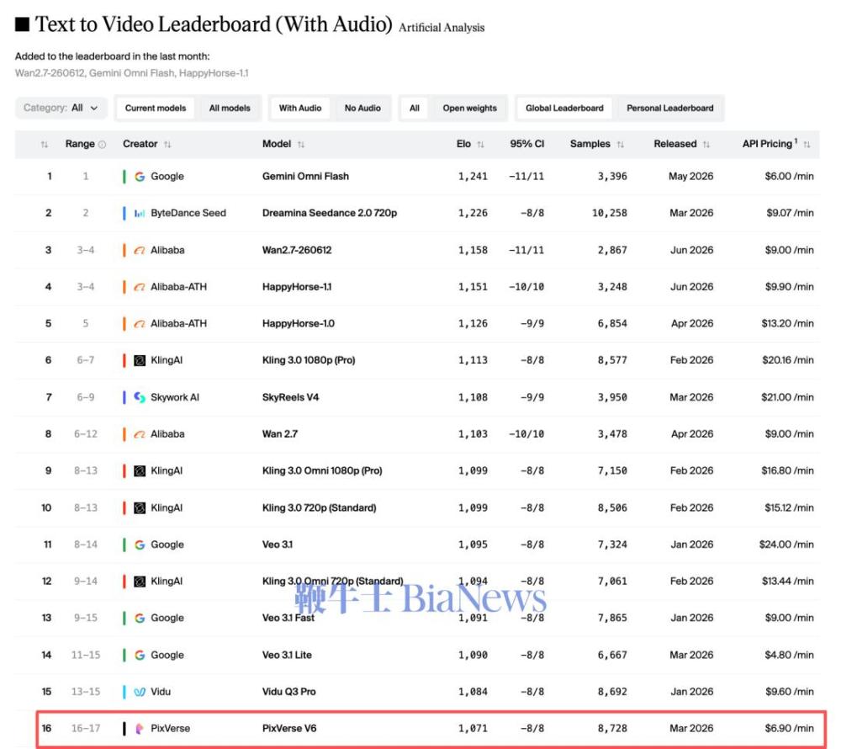Screen dimensions: 841x749
Task: Select the With Audio option
Action: pos(300,108)
